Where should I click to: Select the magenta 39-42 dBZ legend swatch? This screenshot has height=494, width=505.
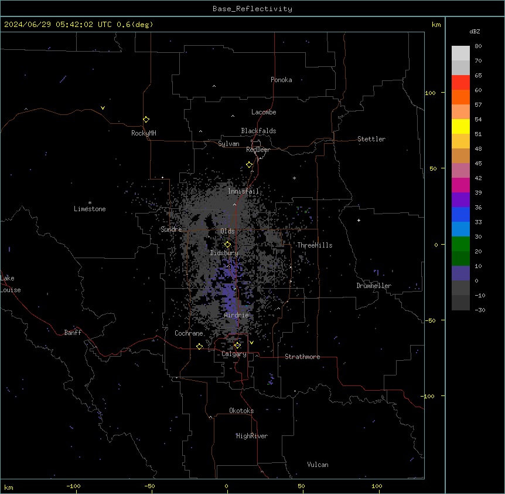[460, 185]
